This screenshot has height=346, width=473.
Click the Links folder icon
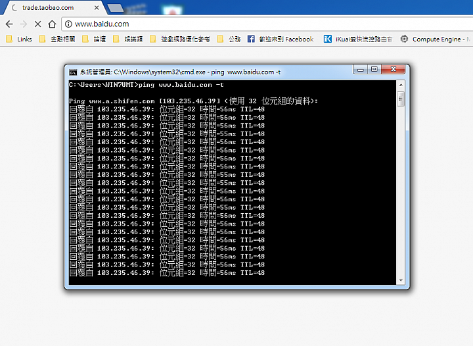9,39
